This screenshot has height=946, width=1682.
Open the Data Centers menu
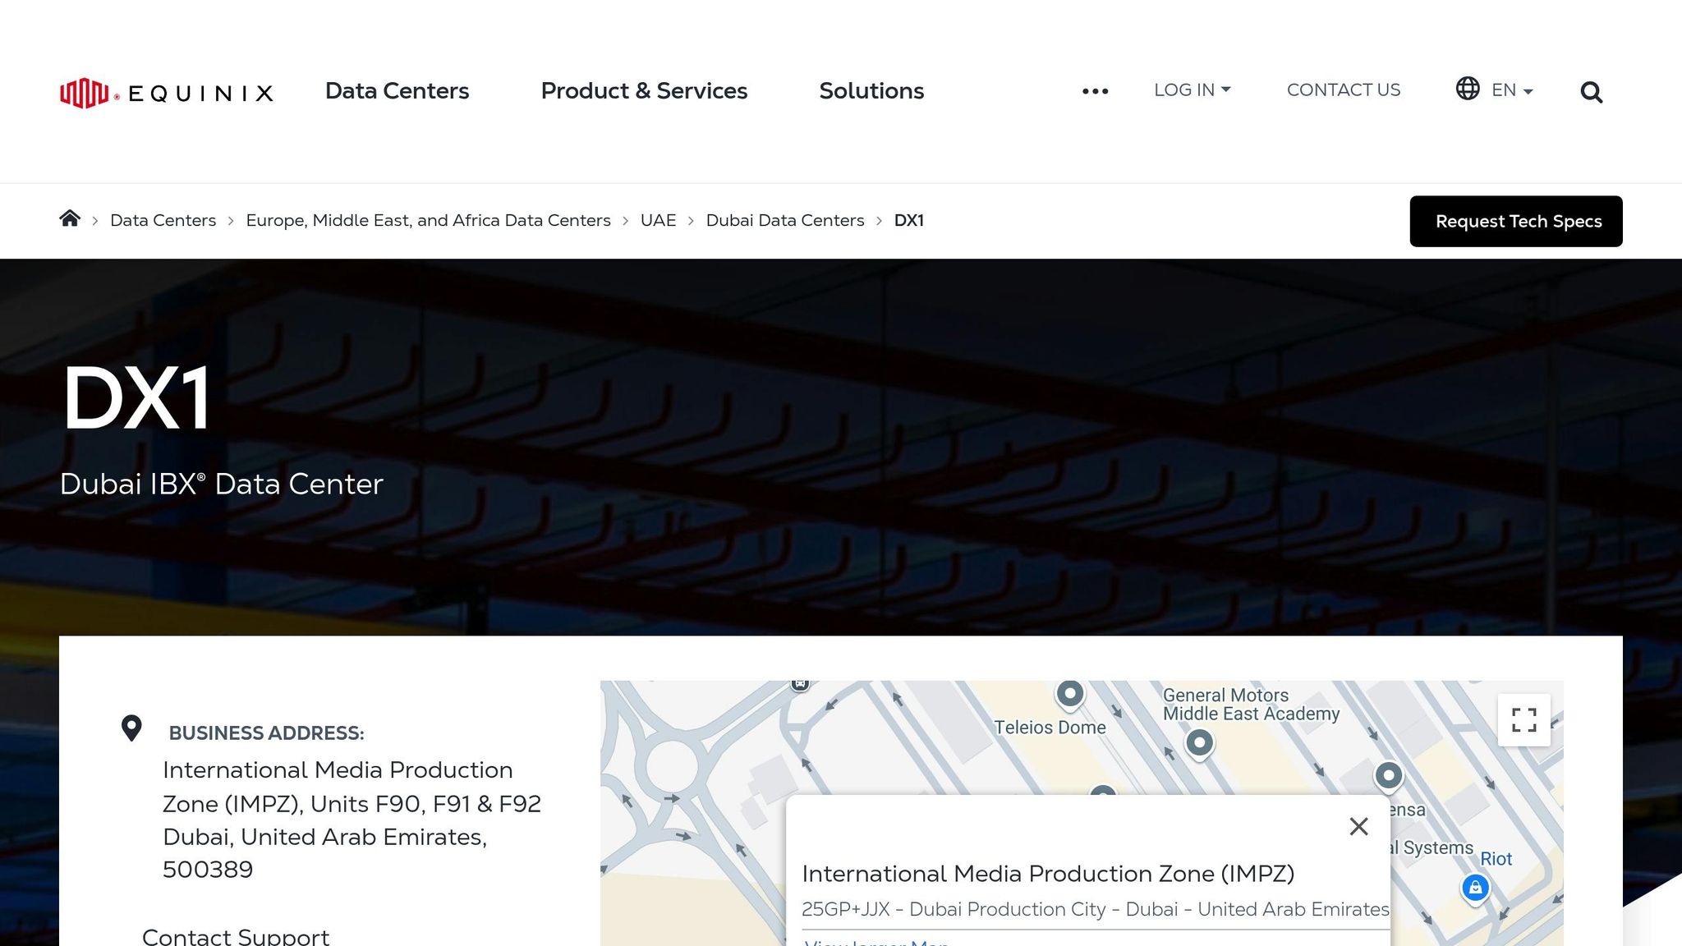click(x=397, y=90)
